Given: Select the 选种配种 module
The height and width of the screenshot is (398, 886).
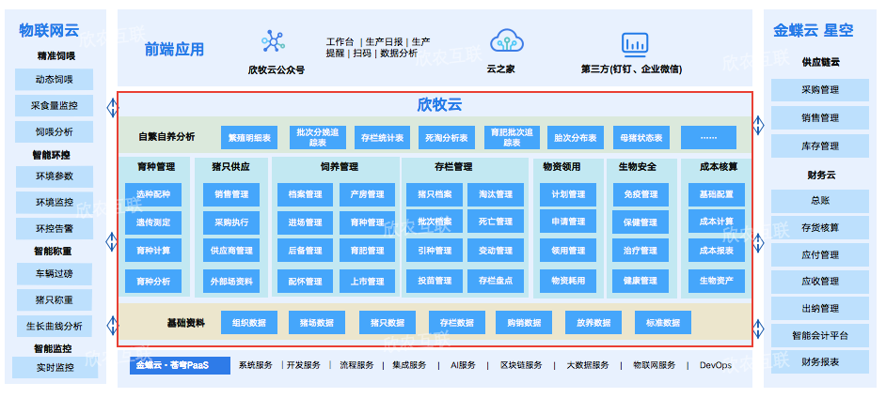Looking at the screenshot, I should pos(153,194).
